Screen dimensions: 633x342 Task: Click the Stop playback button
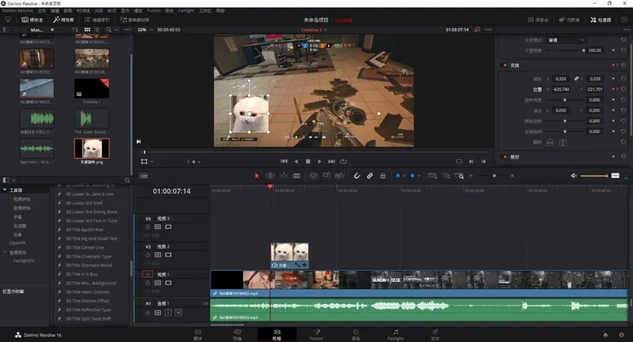click(308, 161)
